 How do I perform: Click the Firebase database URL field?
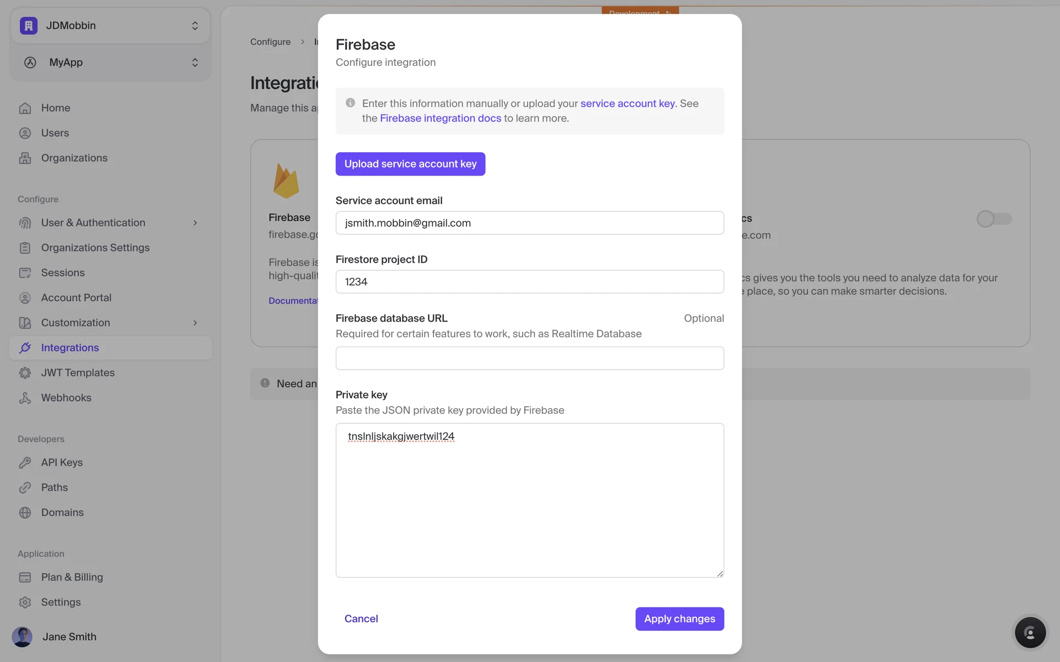529,359
